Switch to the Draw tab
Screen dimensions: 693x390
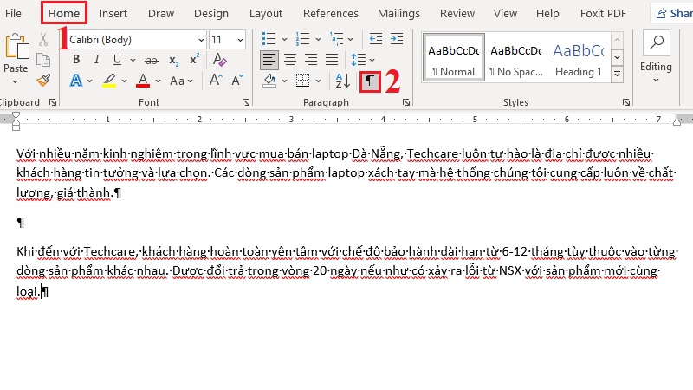(x=161, y=14)
